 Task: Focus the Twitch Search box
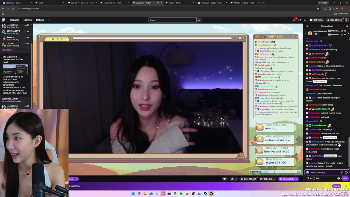pos(172,20)
